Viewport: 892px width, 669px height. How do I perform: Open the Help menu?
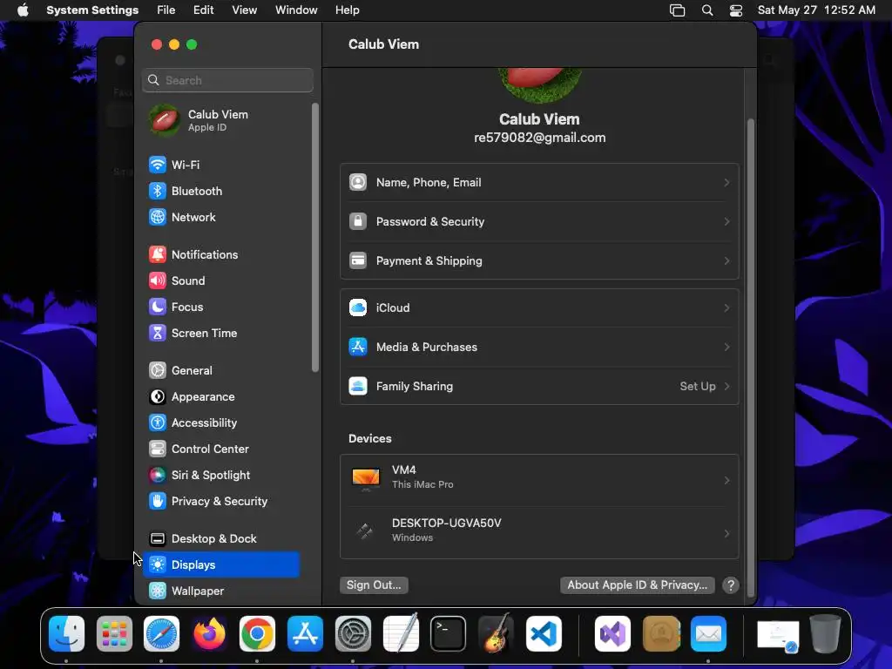[x=347, y=10]
